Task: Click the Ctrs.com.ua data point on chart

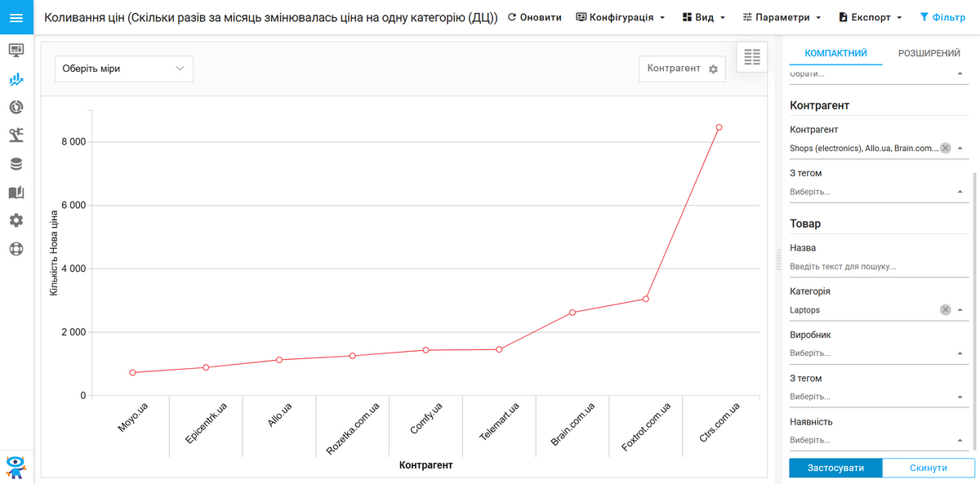Action: click(719, 127)
